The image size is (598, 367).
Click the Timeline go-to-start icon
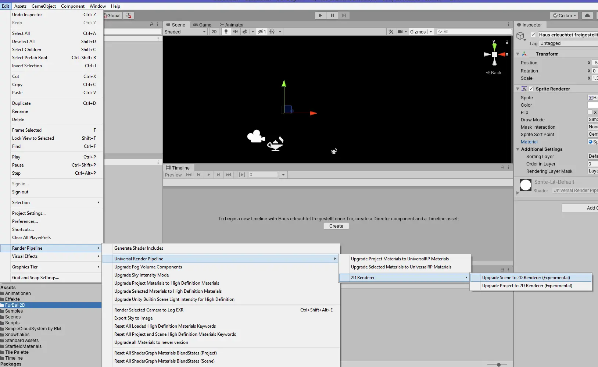[x=189, y=175]
